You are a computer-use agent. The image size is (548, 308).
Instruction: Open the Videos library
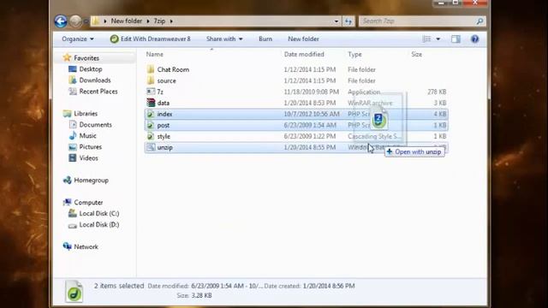tap(88, 157)
